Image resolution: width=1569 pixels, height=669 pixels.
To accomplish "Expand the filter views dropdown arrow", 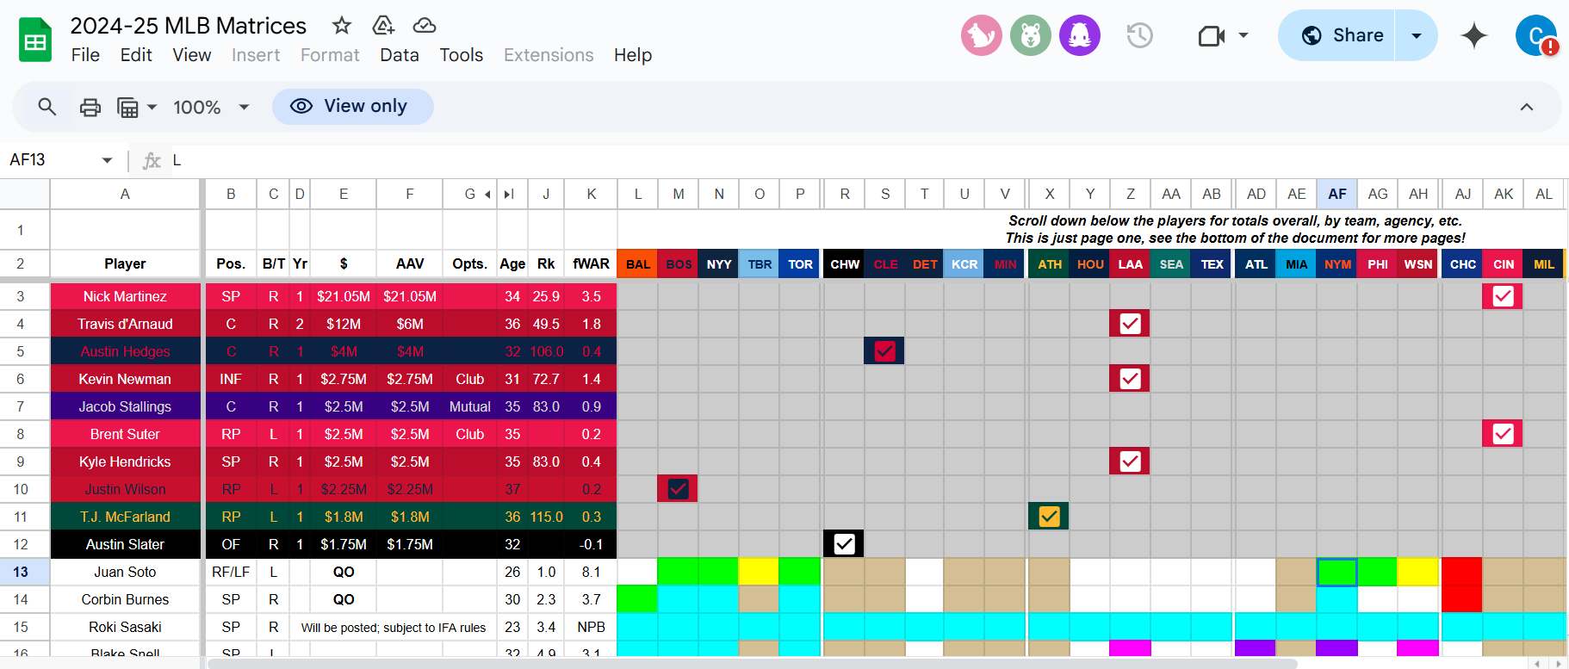I will pos(152,107).
